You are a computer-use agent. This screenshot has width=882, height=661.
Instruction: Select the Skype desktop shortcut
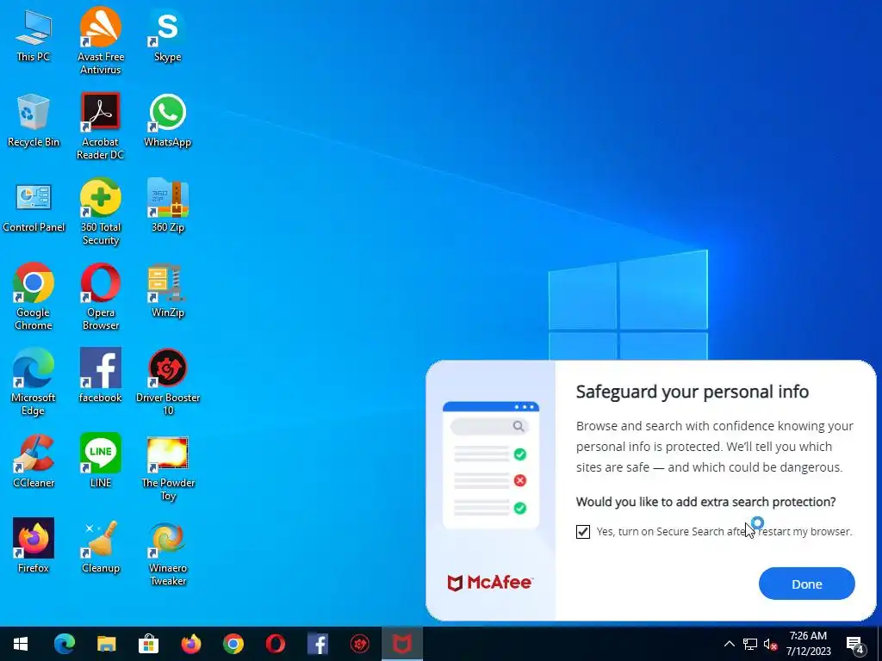point(167,36)
